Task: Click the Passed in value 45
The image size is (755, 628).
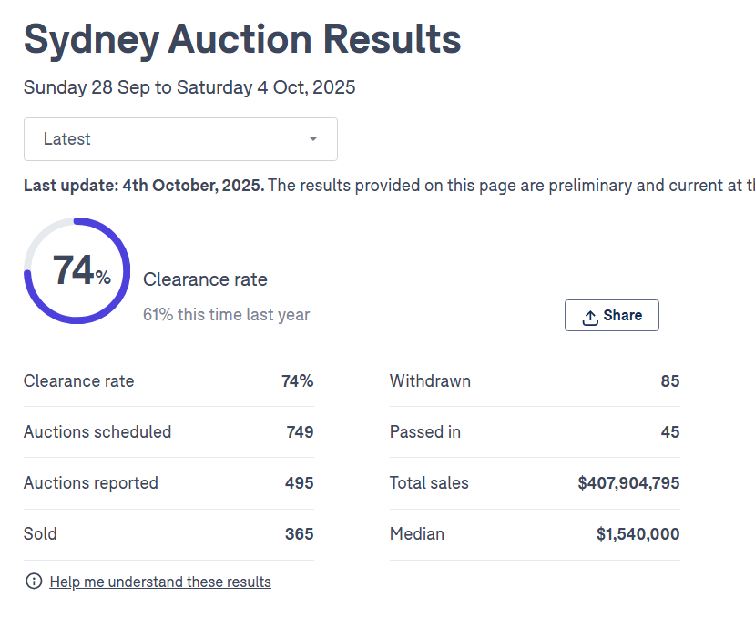Action: tap(670, 432)
